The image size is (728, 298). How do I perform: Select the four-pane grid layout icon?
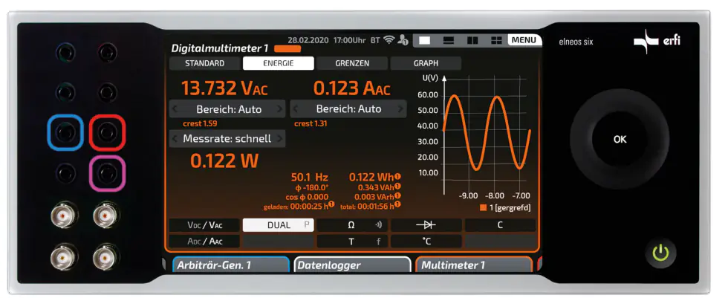[x=495, y=39]
